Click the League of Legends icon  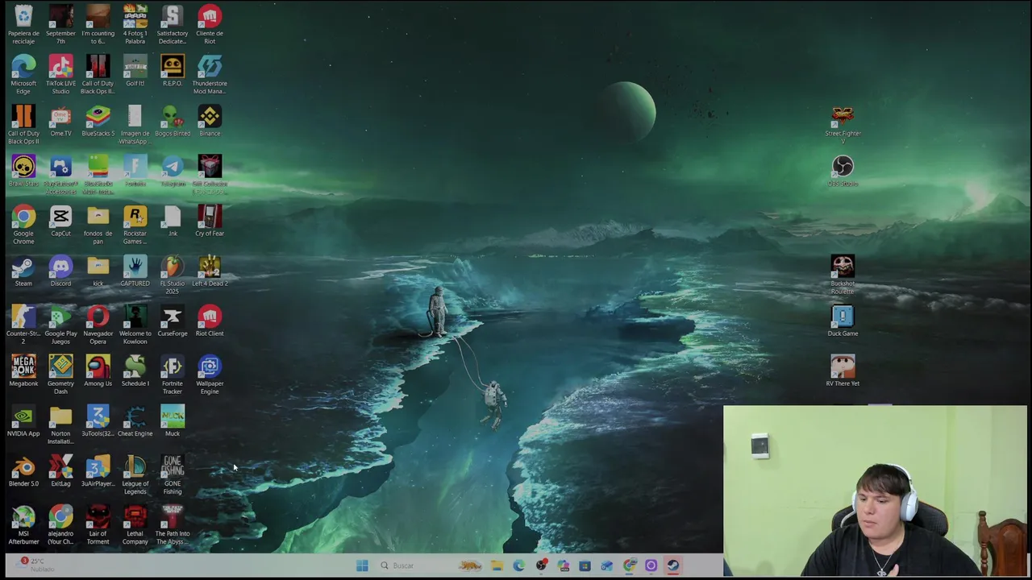tap(135, 474)
